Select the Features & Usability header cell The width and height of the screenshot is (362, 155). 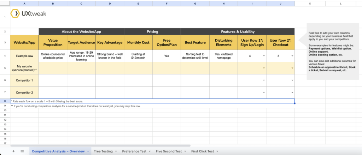click(x=238, y=31)
